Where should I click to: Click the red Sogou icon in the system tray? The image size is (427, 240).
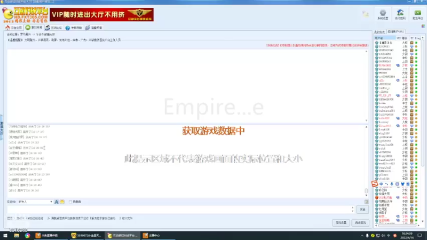395,236
